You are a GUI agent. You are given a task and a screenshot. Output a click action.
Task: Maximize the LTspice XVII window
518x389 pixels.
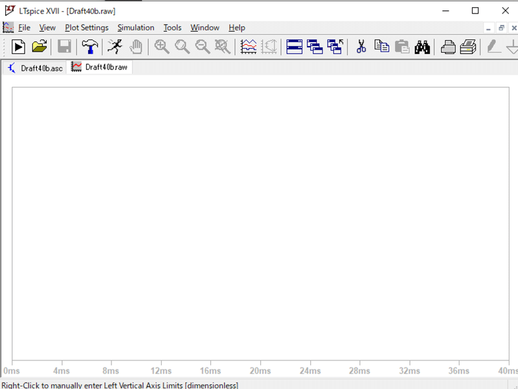pyautogui.click(x=475, y=10)
